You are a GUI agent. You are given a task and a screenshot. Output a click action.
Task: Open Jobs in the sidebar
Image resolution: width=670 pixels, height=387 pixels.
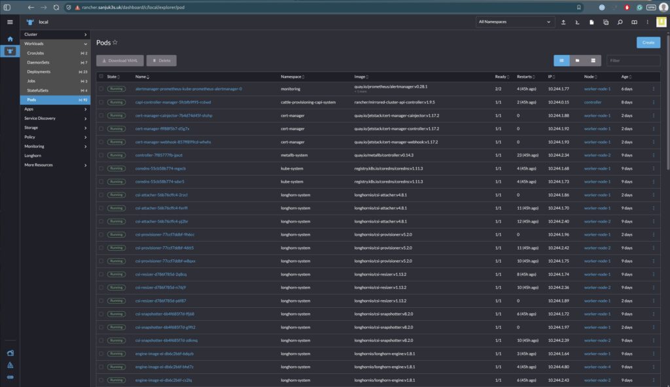(x=55, y=81)
